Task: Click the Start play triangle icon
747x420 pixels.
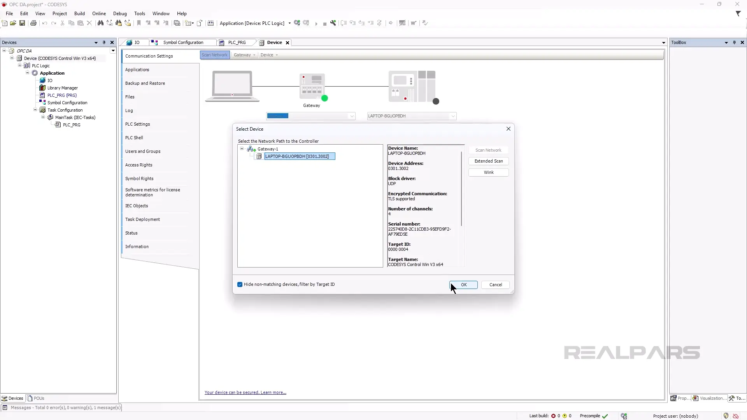Action: [316, 24]
